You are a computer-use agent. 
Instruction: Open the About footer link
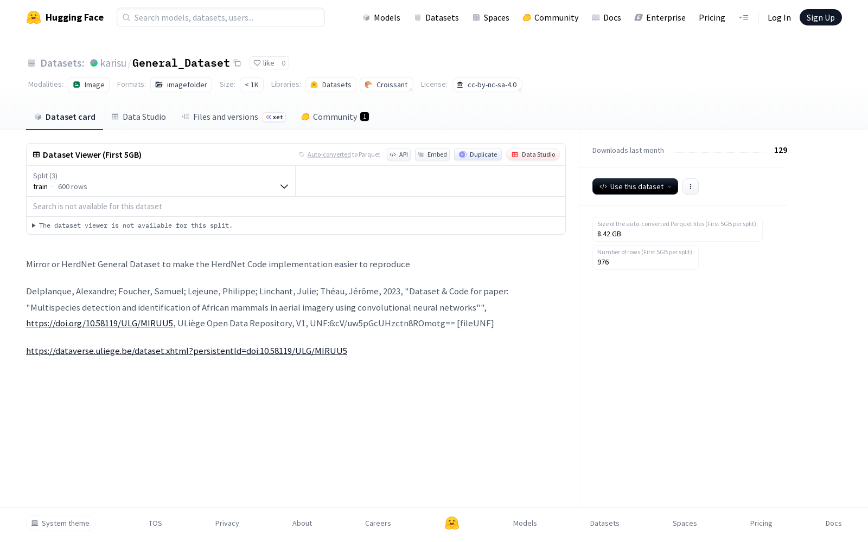tap(302, 523)
